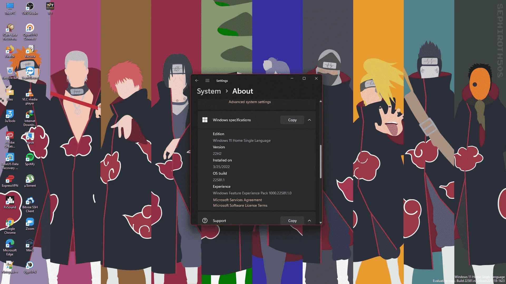The width and height of the screenshot is (506, 284).
Task: Collapse the Support section chevron
Action: 309,221
